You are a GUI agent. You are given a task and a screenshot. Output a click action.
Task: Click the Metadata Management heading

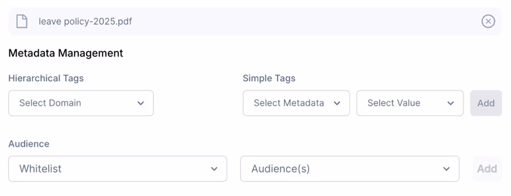[x=66, y=53]
